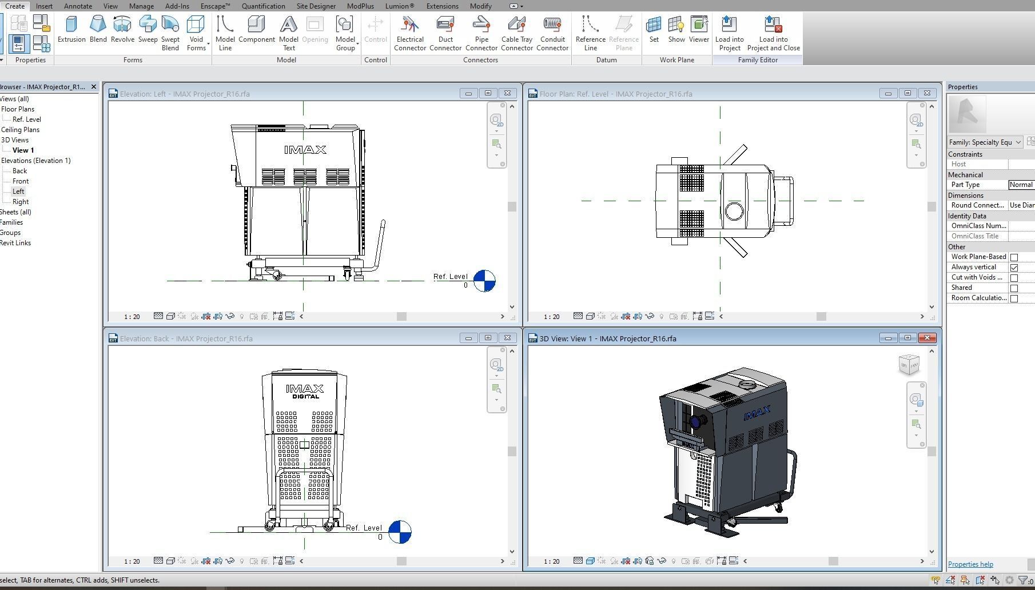This screenshot has width=1035, height=590.
Task: Select the Swept Blend tool
Action: click(x=170, y=34)
